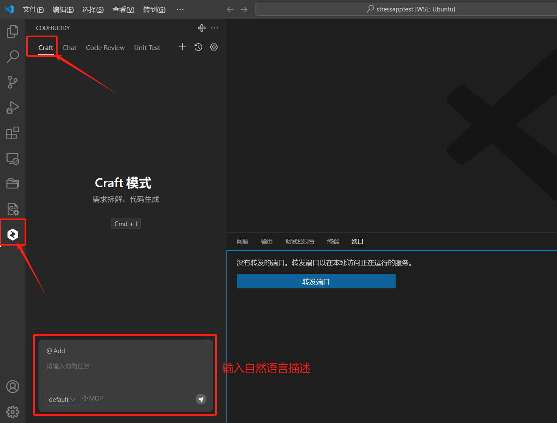Open the Accounts menu icon
The image size is (557, 423).
[13, 387]
